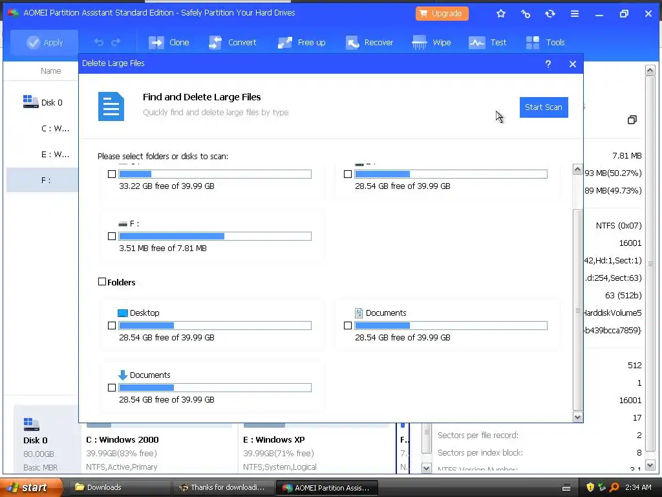Click the keyboard tray icon

566,488
